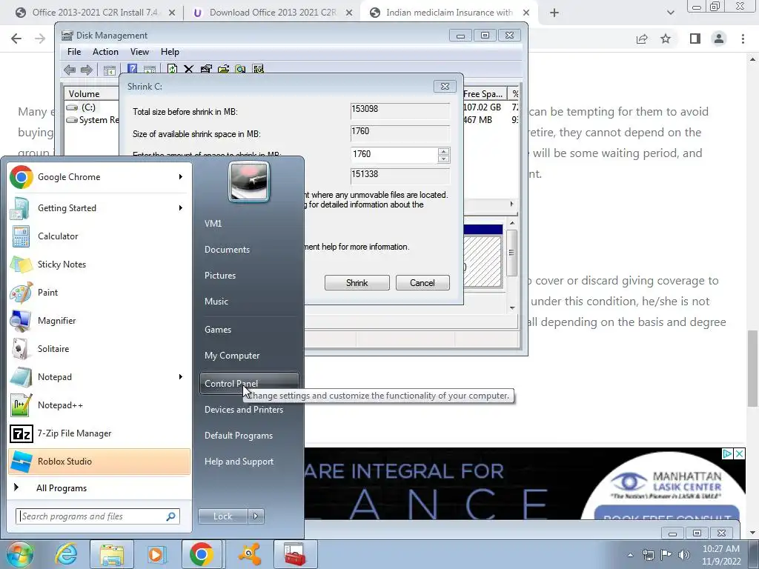This screenshot has width=759, height=569.
Task: Open Internet Explorer from taskbar
Action: click(x=66, y=554)
